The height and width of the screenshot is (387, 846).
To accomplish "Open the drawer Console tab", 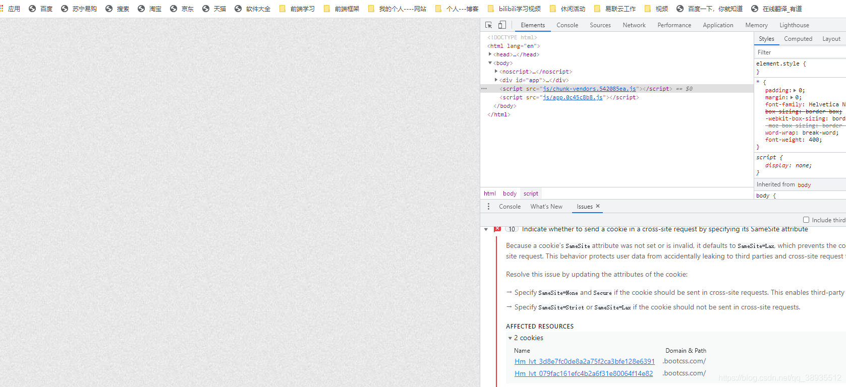I will (510, 207).
